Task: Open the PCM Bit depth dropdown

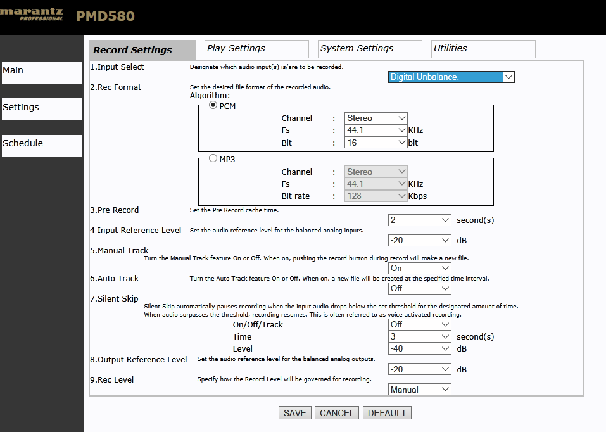Action: click(x=376, y=143)
